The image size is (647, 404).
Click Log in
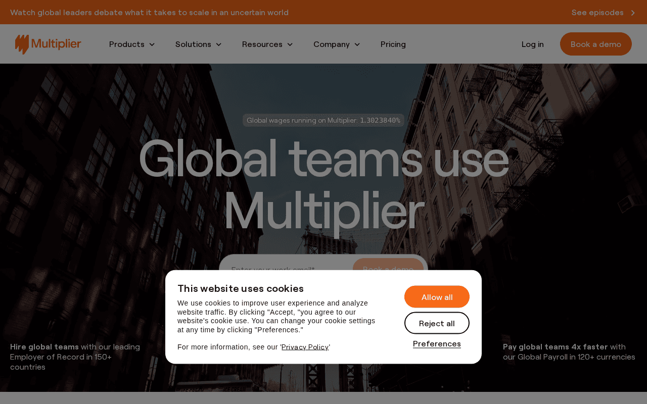point(533,44)
